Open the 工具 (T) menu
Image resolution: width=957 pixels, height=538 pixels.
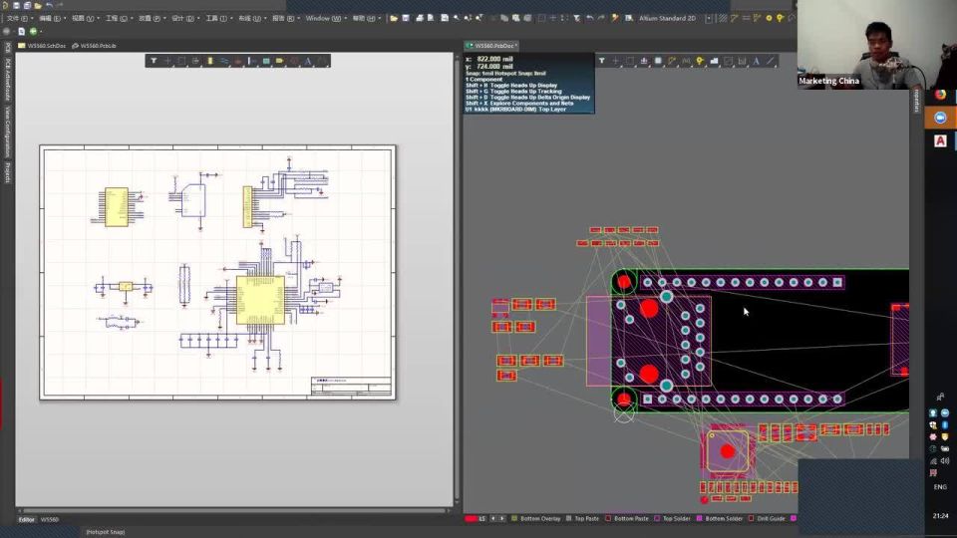click(x=218, y=18)
